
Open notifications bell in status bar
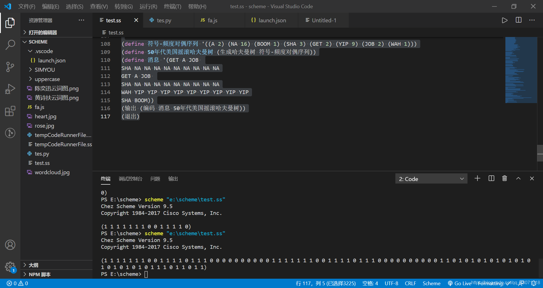click(x=534, y=283)
